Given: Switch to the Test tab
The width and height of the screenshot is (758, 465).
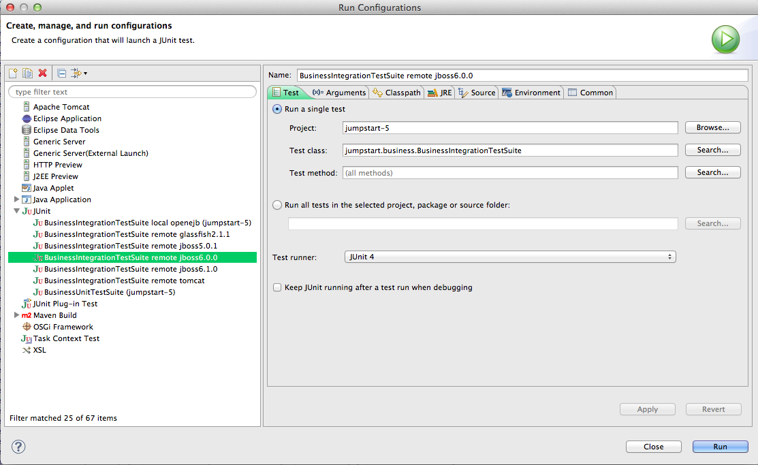Looking at the screenshot, I should [286, 93].
